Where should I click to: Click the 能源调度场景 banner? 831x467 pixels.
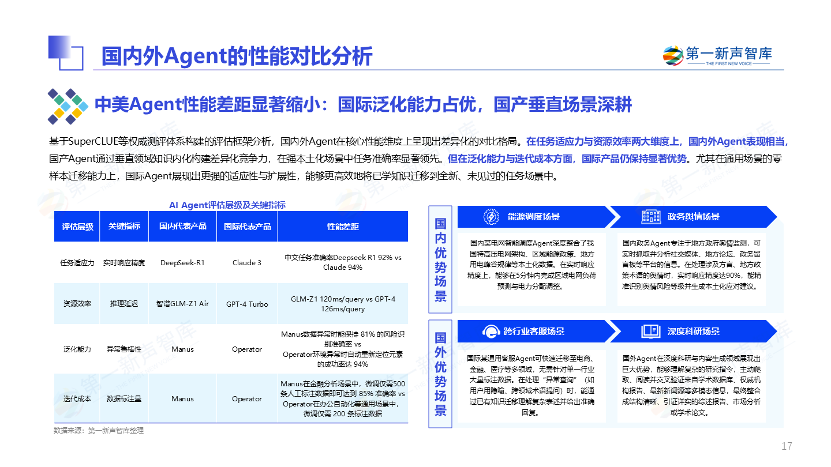[x=533, y=217]
